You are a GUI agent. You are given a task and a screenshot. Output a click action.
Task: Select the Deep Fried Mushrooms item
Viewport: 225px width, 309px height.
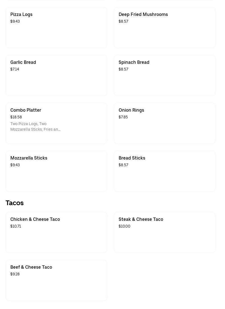click(x=165, y=27)
